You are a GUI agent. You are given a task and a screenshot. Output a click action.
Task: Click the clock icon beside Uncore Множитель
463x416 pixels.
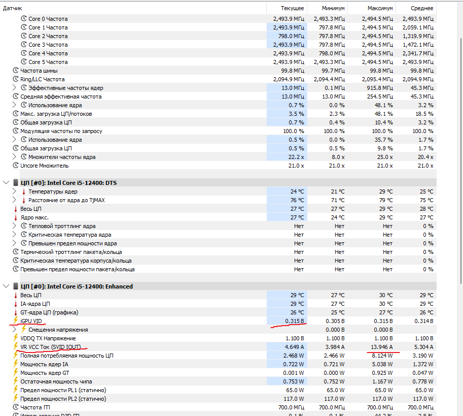[x=16, y=166]
